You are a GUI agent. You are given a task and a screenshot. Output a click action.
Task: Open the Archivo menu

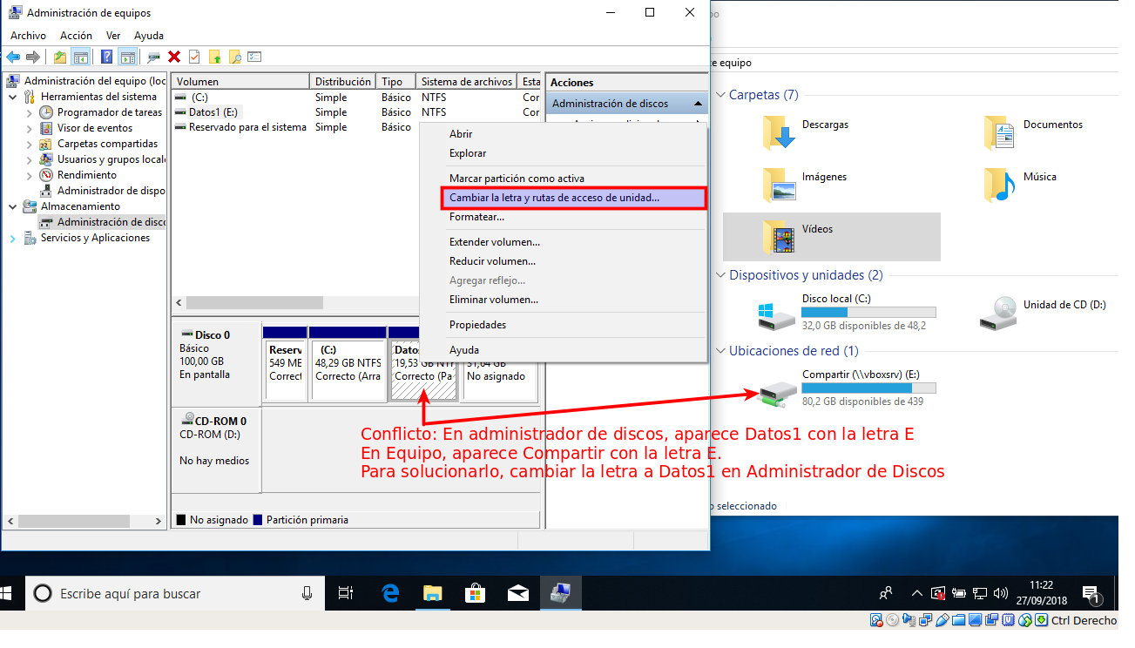coord(28,36)
